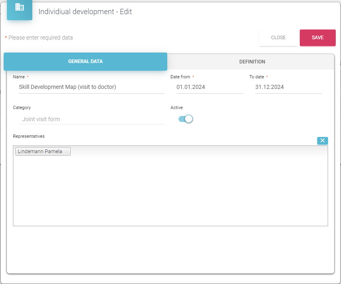Screen dimensions: 341x284
Task: Focus the Name input field
Action: coord(91,87)
